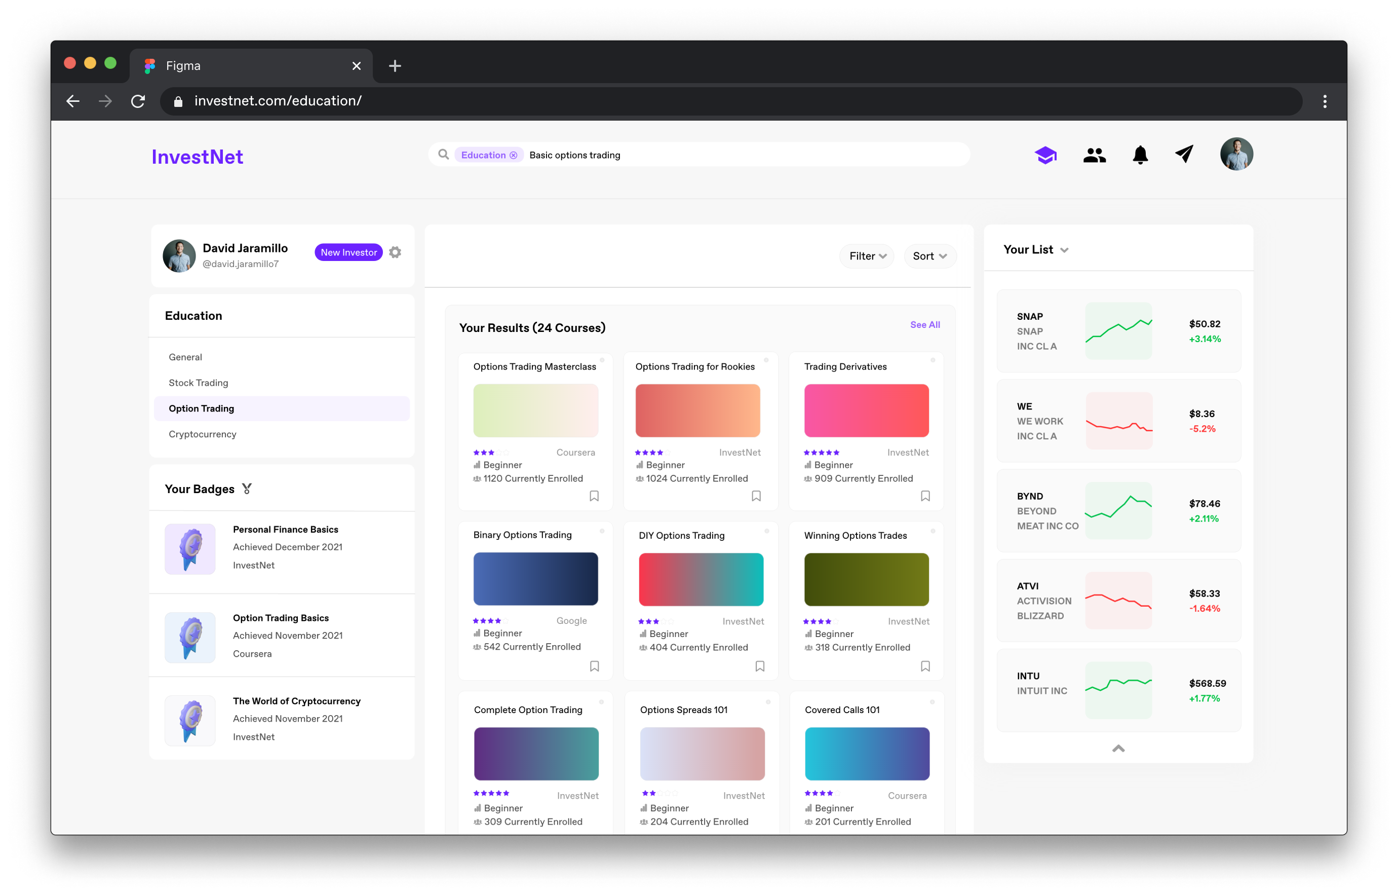This screenshot has height=896, width=1398.
Task: Open the BYND stock chart
Action: click(1118, 510)
